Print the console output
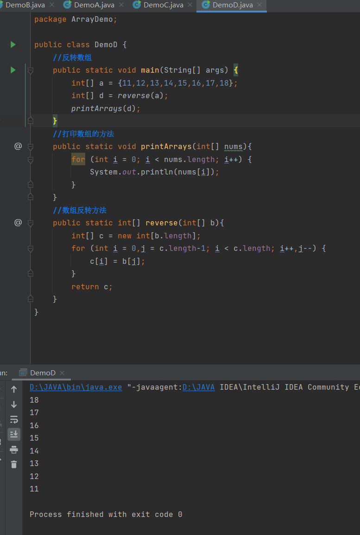This screenshot has width=360, height=535. (14, 449)
